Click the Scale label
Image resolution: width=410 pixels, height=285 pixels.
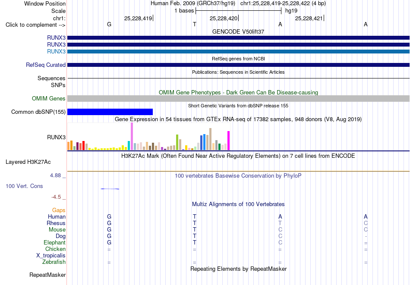click(58, 11)
